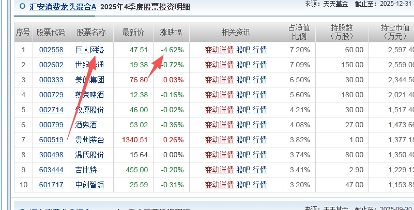This screenshot has width=414, height=210.
Task: Click the 最新价 column header
Action: pyautogui.click(x=133, y=32)
